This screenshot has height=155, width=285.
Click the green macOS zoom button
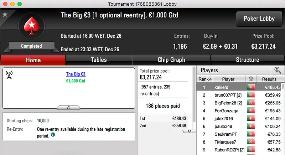19,4
